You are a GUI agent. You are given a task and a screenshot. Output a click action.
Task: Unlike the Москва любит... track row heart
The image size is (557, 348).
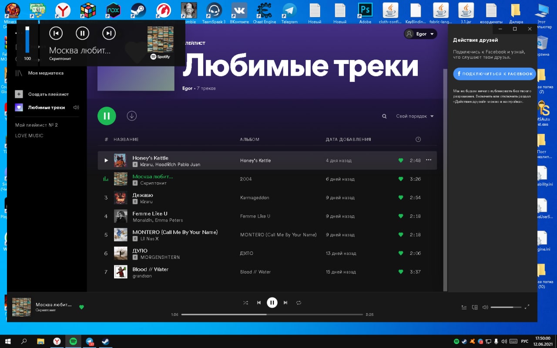pyautogui.click(x=401, y=179)
